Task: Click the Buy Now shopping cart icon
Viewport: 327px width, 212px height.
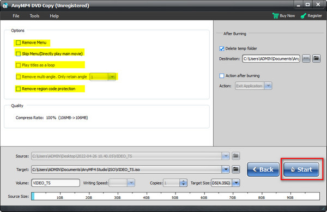Action: tap(275, 16)
